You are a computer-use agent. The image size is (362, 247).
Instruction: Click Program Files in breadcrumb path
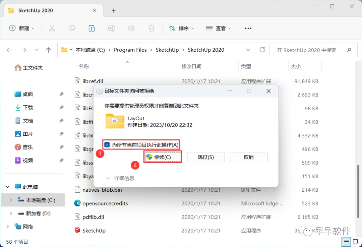(x=130, y=50)
